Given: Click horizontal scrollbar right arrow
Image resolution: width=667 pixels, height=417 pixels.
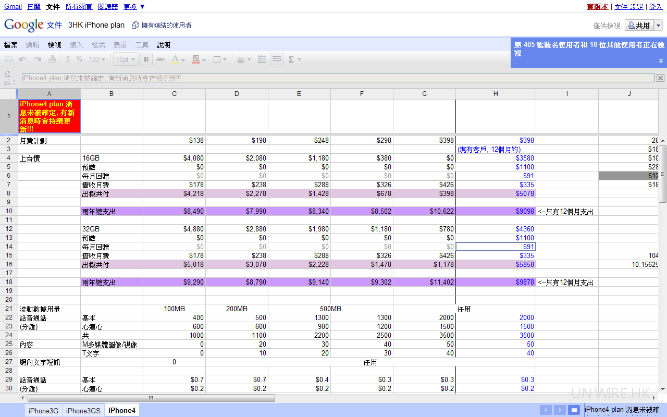Looking at the screenshot, I should (654, 398).
